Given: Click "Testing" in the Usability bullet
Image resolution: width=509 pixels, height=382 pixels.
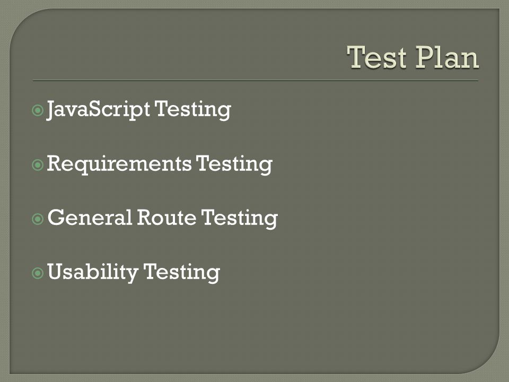Looking at the screenshot, I should pyautogui.click(x=182, y=273).
